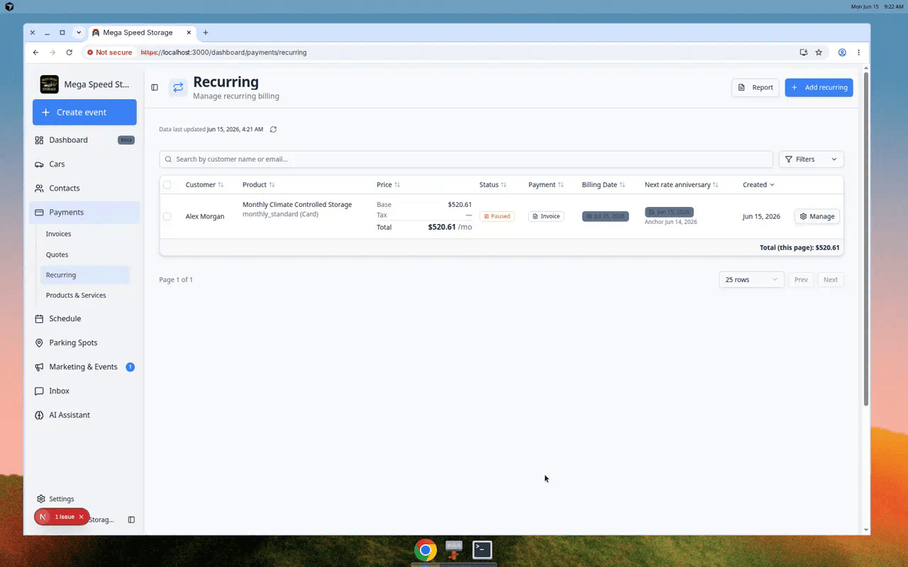Click the Create event button
The width and height of the screenshot is (908, 567).
pos(84,112)
